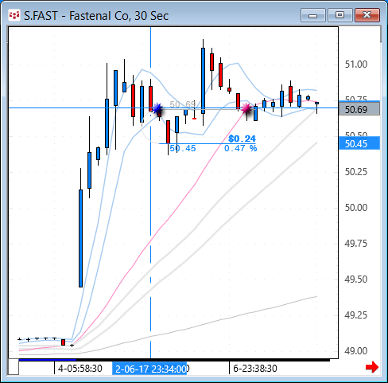Close the Fastenal chart window
Viewport: 388px width, 383px height.
click(x=367, y=15)
